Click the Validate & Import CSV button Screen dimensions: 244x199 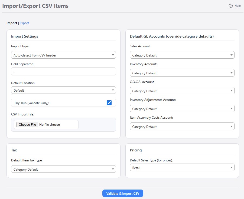123,193
